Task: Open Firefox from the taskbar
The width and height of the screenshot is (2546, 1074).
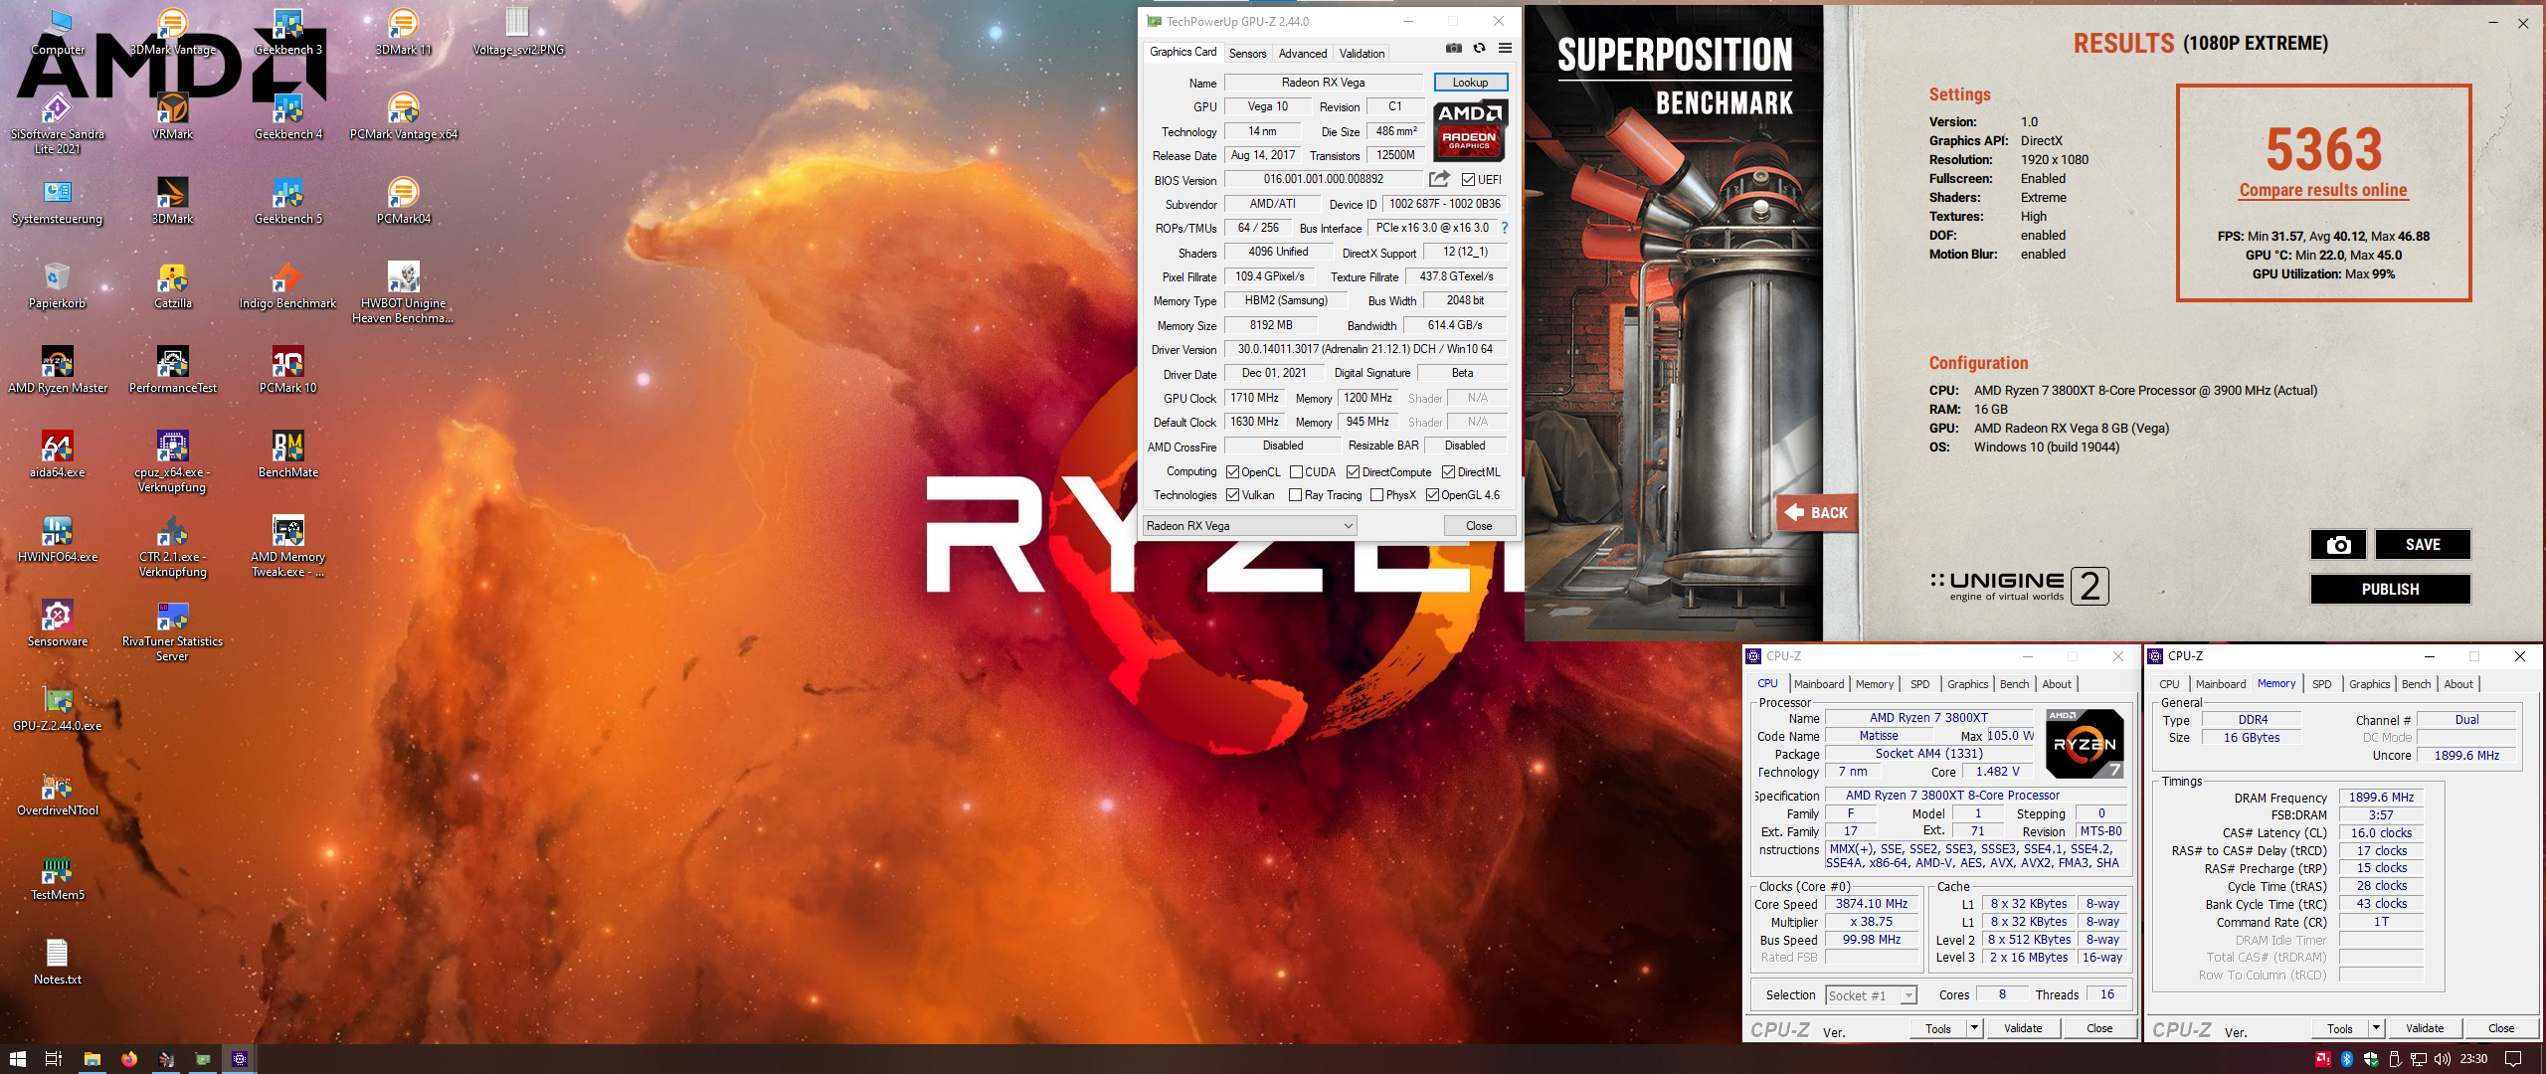Action: pos(129,1059)
